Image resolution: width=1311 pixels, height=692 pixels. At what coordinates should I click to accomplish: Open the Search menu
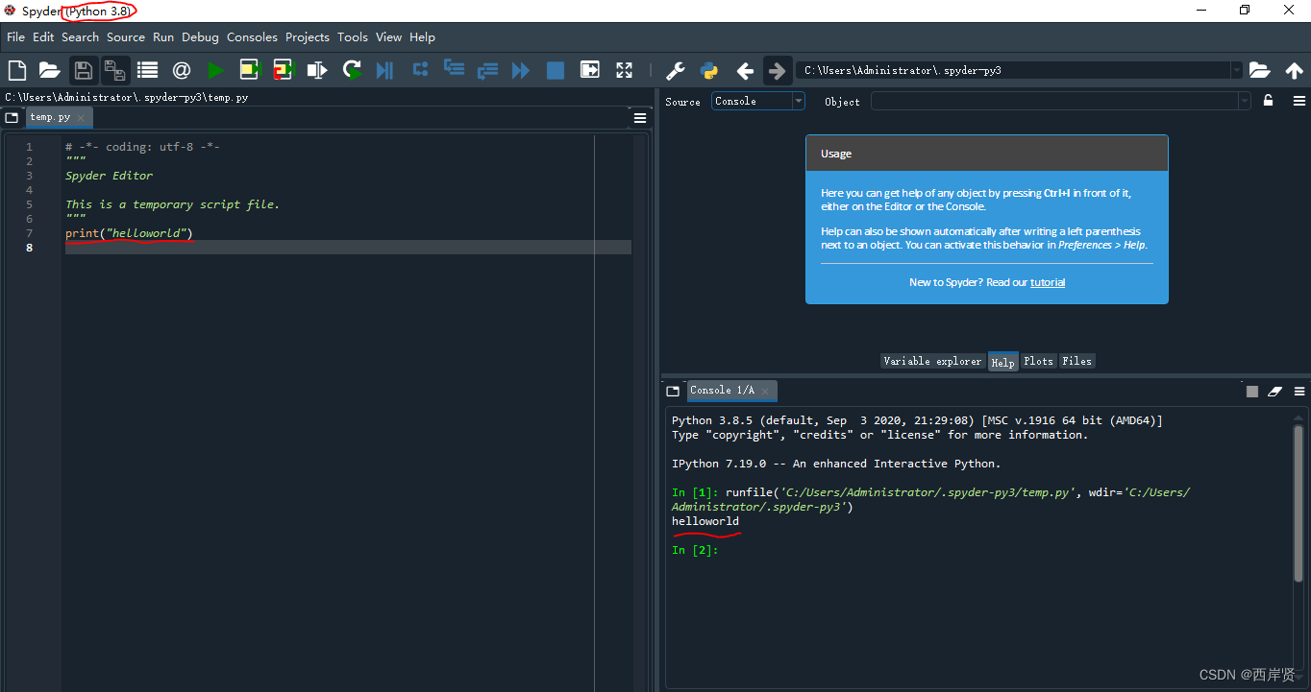coord(80,36)
